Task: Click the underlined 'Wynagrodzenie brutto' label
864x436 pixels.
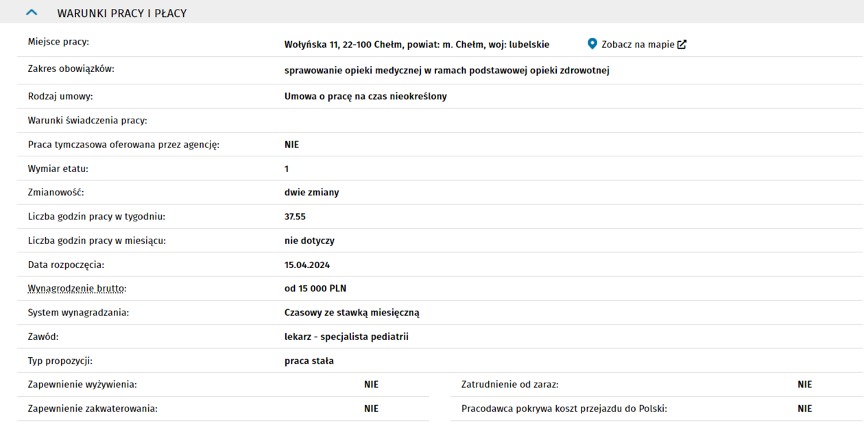Action: coord(77,289)
